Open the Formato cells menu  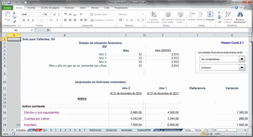coord(210,17)
